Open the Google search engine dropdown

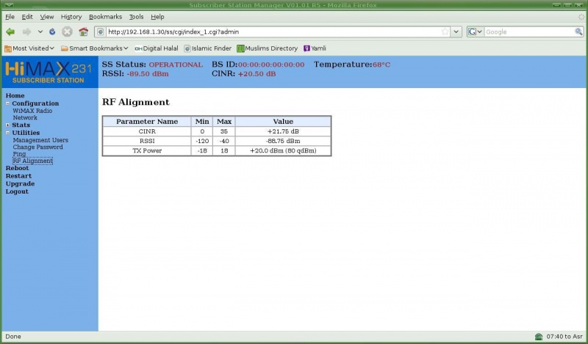coord(475,32)
